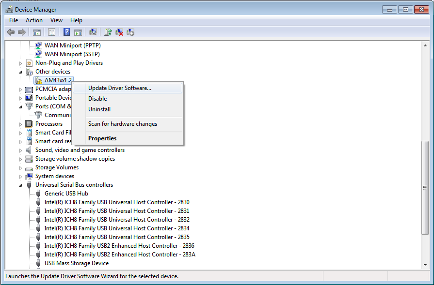Image resolution: width=434 pixels, height=285 pixels.
Task: Select the USB Mass Storage Device entry
Action: pos(76,263)
